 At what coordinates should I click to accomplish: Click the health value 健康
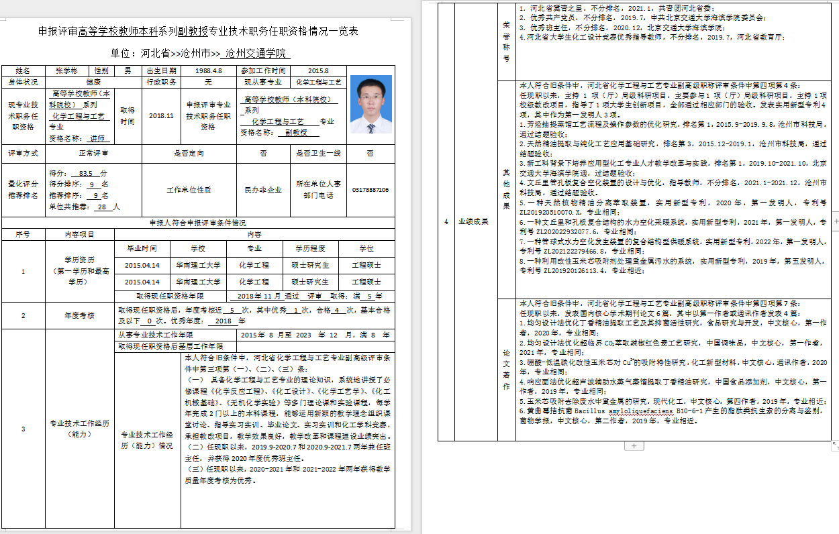coord(93,82)
